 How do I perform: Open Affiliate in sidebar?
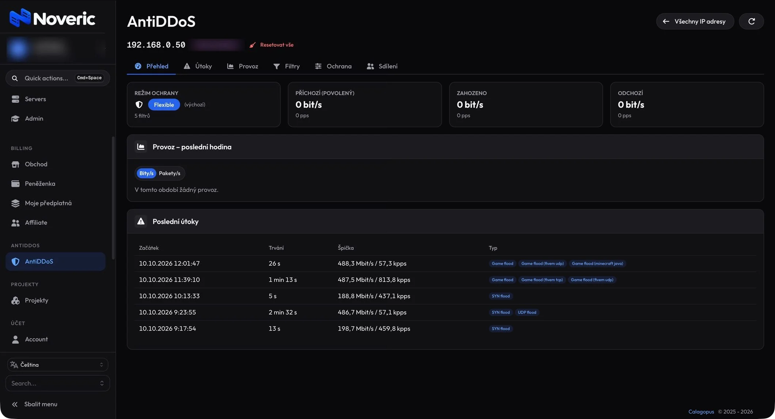[x=56, y=223]
